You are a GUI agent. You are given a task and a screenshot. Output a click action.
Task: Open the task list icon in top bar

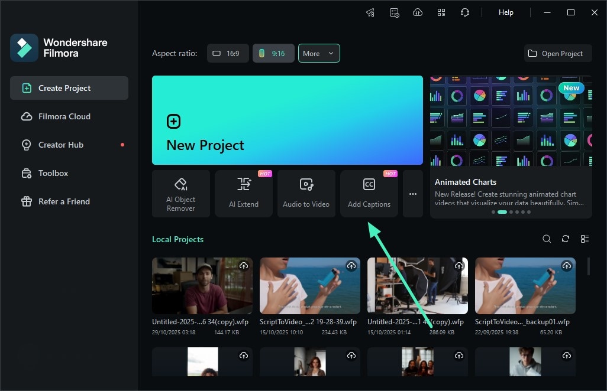pos(394,13)
